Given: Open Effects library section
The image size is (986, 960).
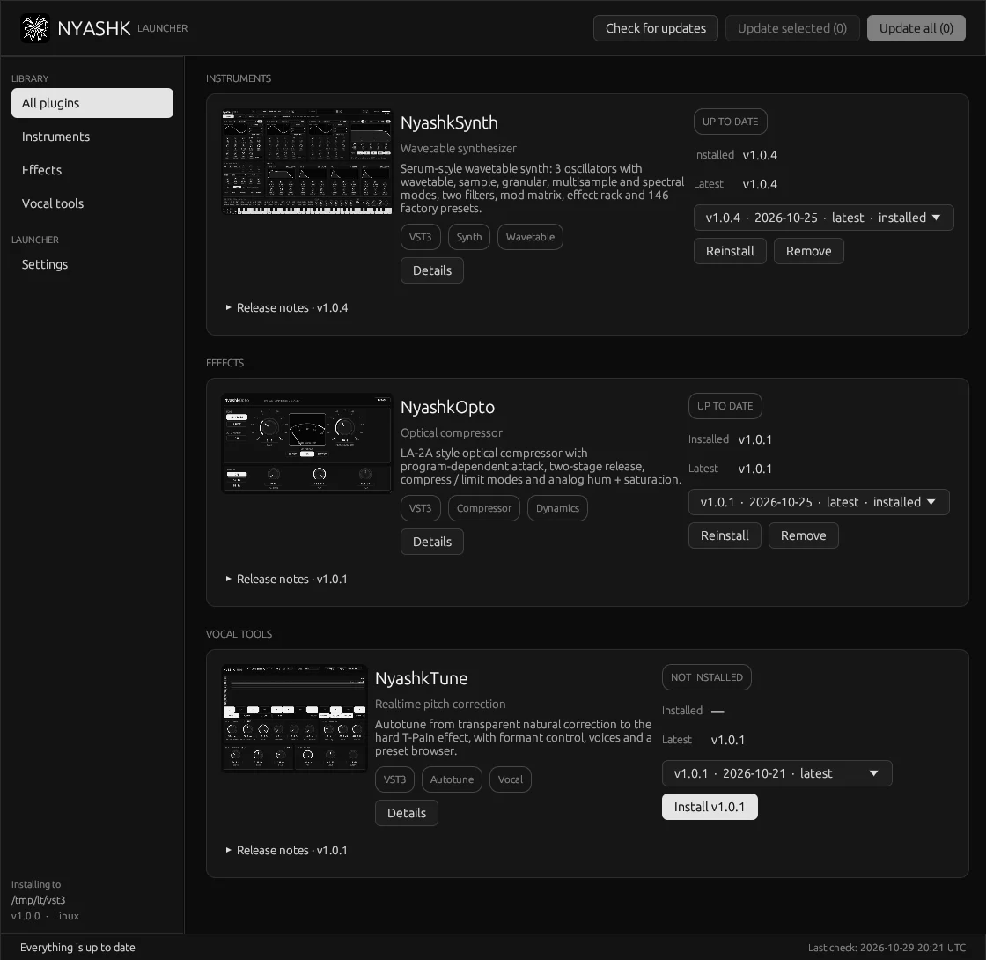Looking at the screenshot, I should [x=92, y=170].
